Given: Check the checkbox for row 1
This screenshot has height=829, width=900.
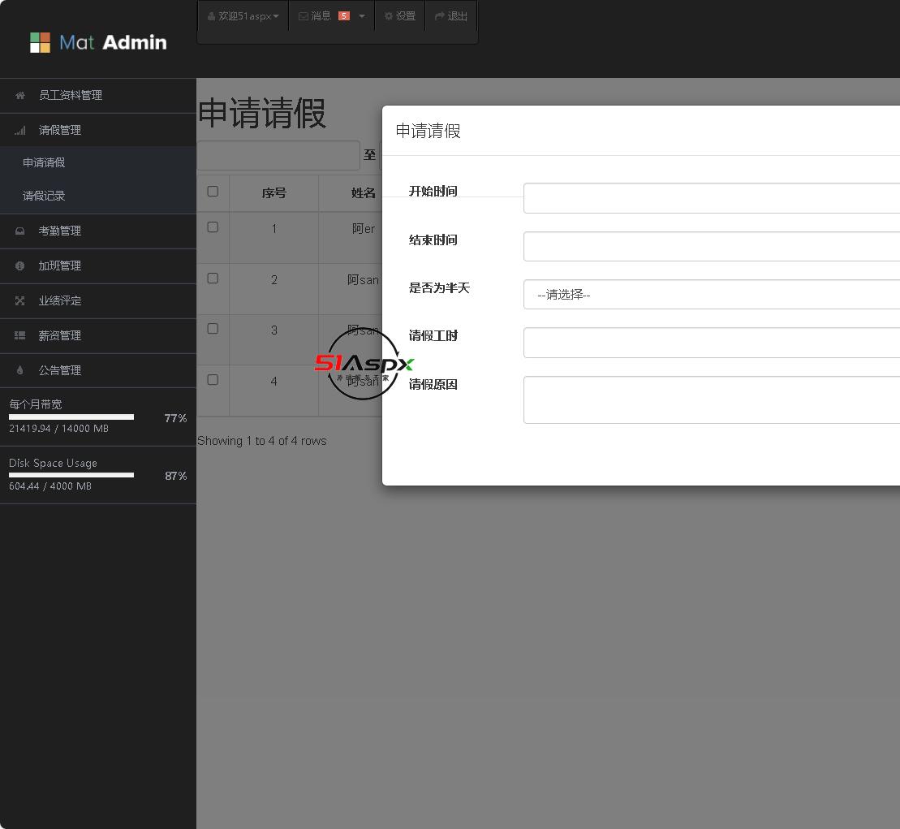Looking at the screenshot, I should (213, 227).
